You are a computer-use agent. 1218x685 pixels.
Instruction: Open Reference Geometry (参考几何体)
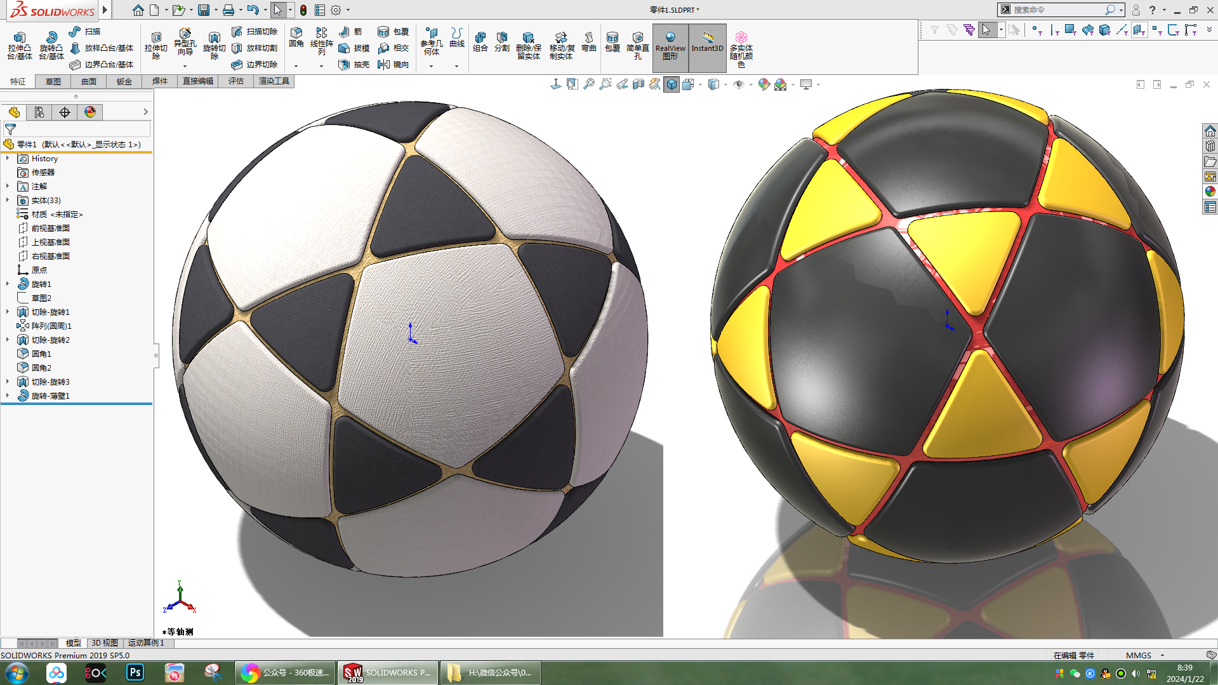pyautogui.click(x=432, y=41)
